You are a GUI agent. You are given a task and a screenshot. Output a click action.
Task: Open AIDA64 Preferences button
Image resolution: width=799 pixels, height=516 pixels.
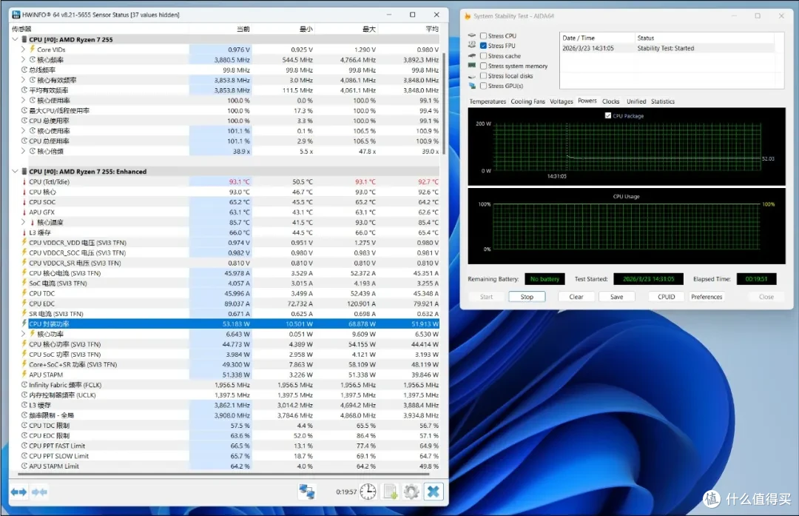click(707, 297)
